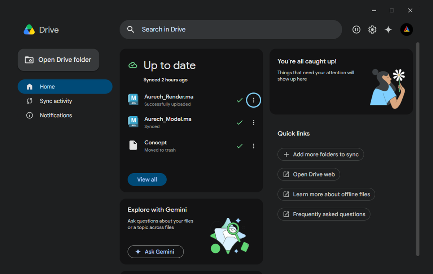Viewport: 433px width, 274px height.
Task: Click the View all button
Action: click(x=147, y=179)
